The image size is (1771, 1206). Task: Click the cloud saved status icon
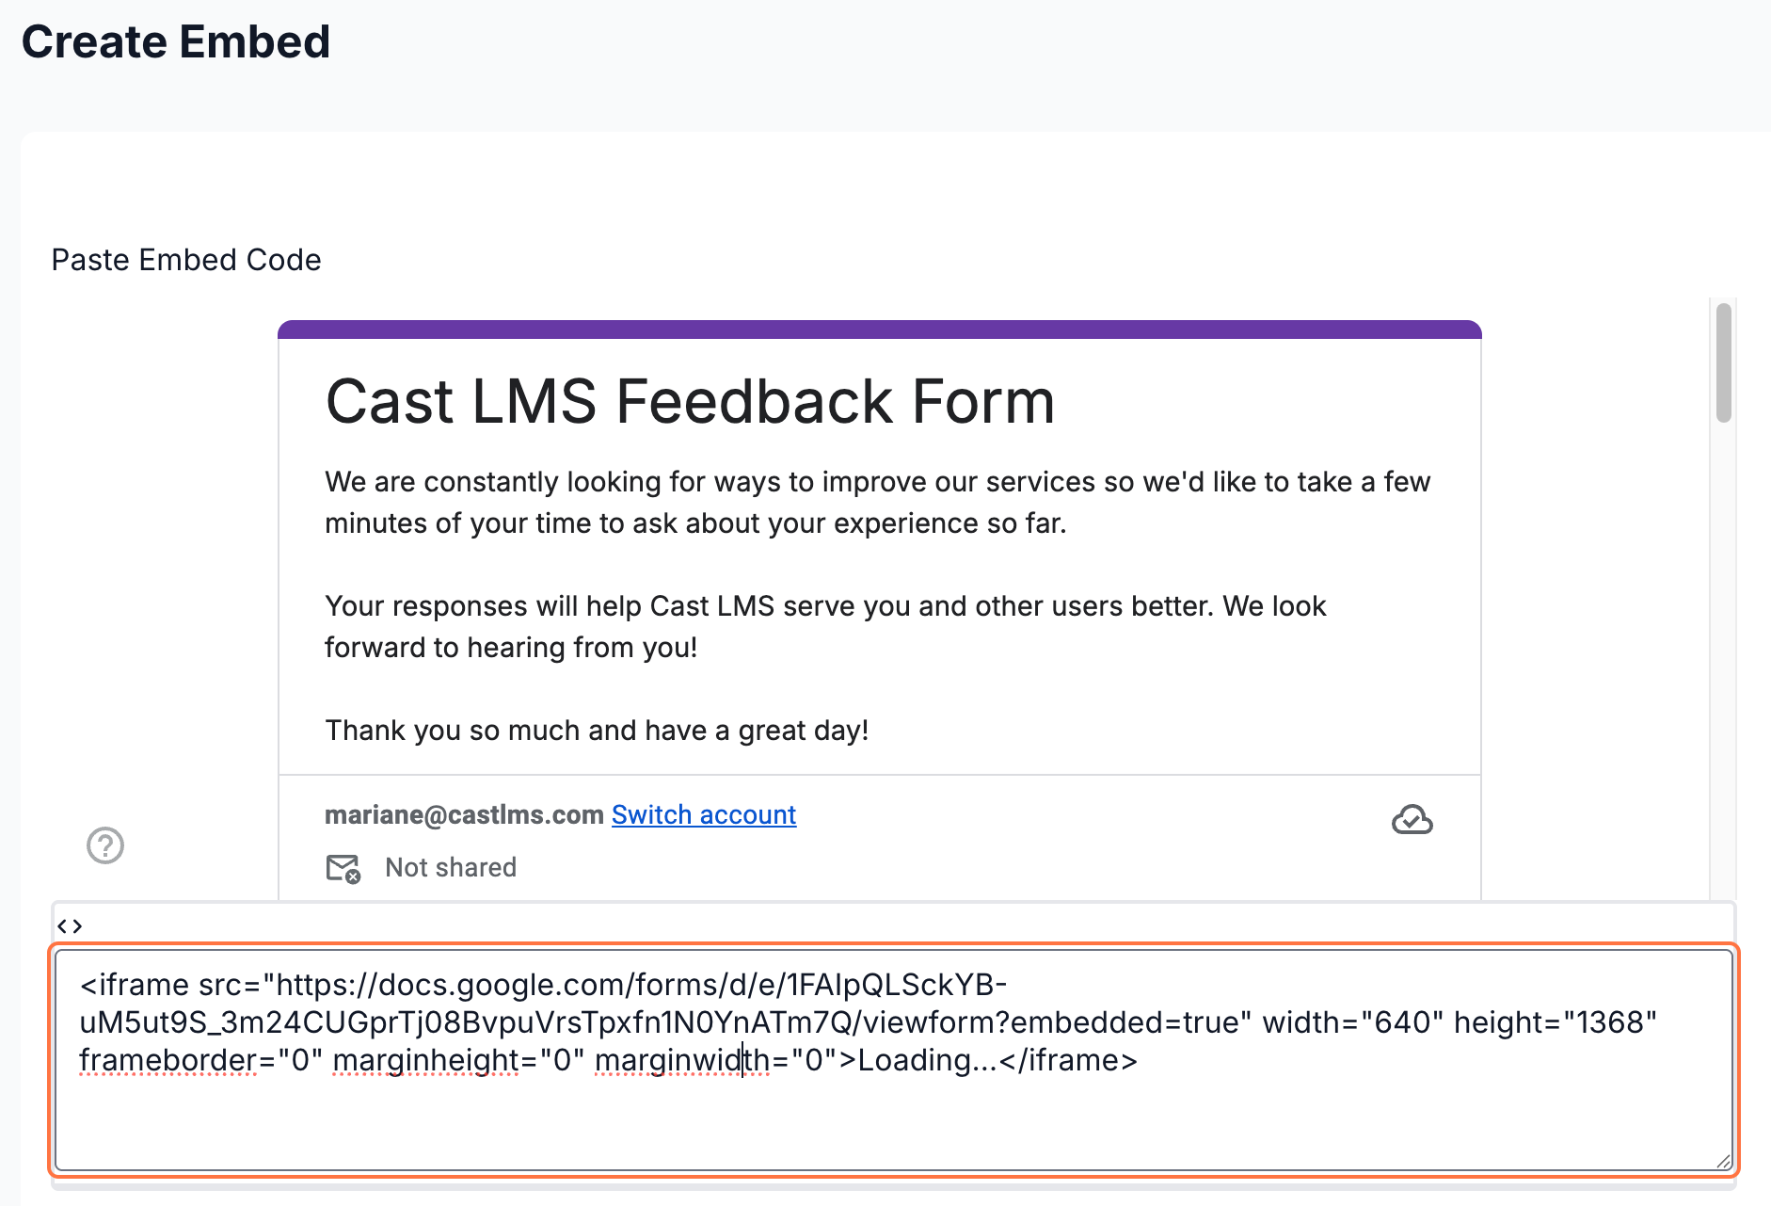point(1412,820)
